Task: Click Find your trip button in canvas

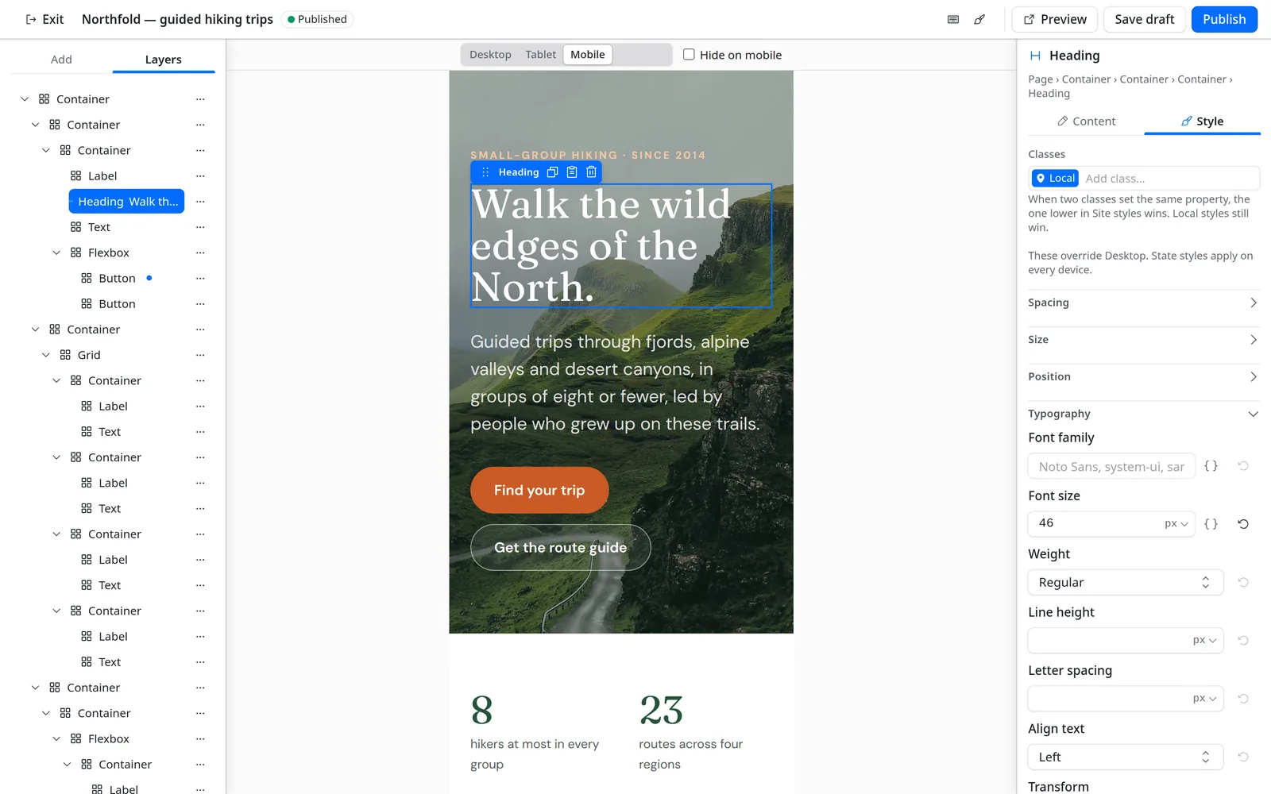Action: click(539, 490)
